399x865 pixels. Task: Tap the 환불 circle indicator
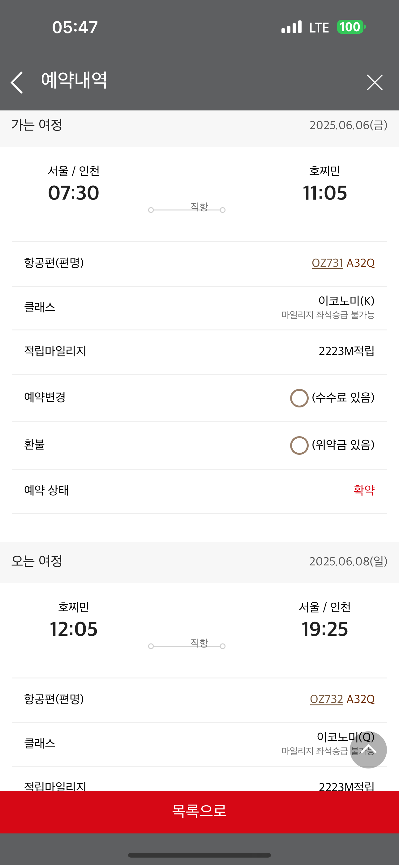(x=299, y=445)
